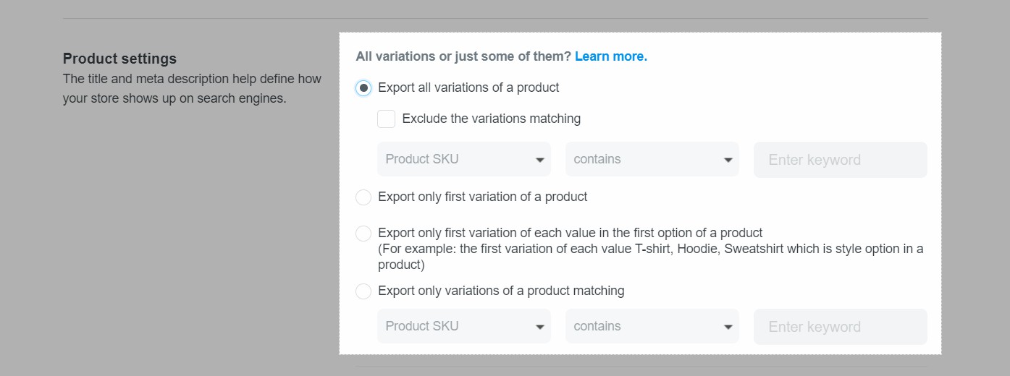
Task: Select 'Export all variations of a product' radio
Action: pyautogui.click(x=363, y=88)
